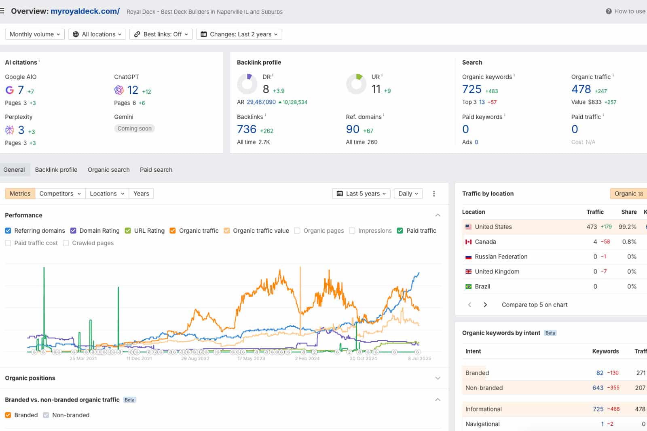The image size is (647, 431).
Task: Click the How to use help icon
Action: point(609,11)
